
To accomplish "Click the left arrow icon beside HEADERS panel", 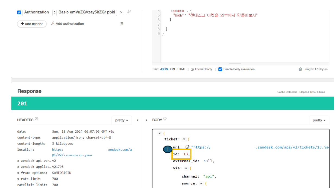I will click(138, 120).
